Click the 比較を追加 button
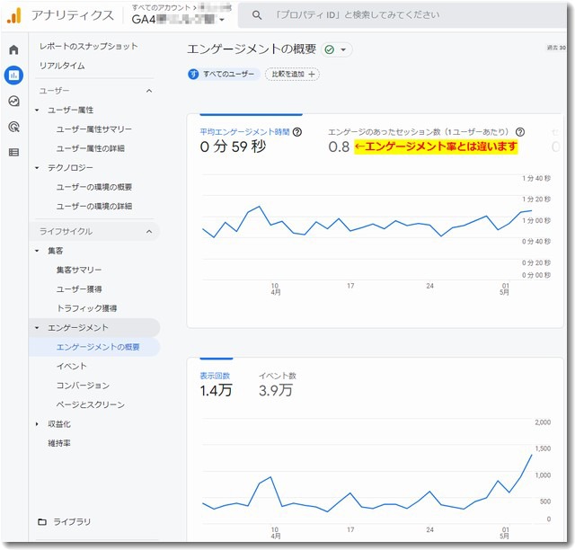The image size is (575, 550). coord(294,75)
